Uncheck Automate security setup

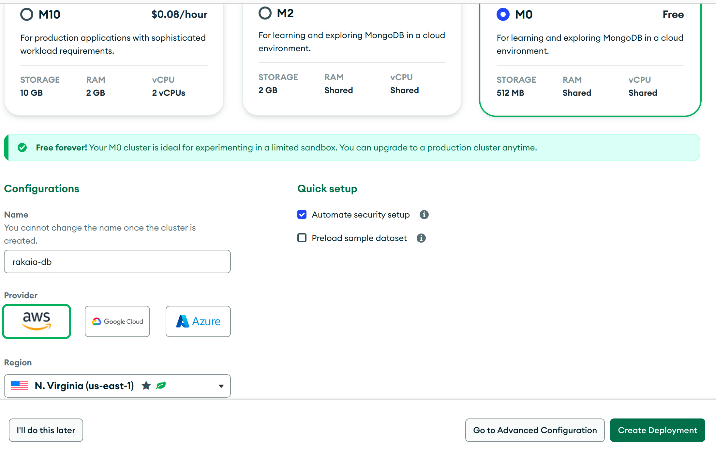302,215
